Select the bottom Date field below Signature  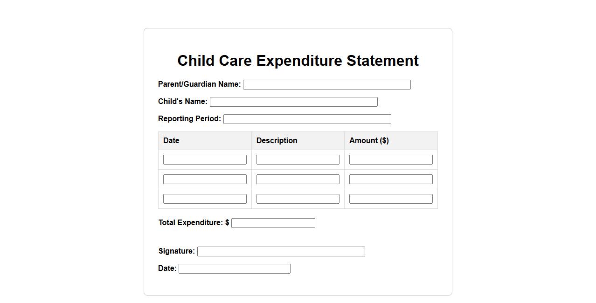click(234, 269)
